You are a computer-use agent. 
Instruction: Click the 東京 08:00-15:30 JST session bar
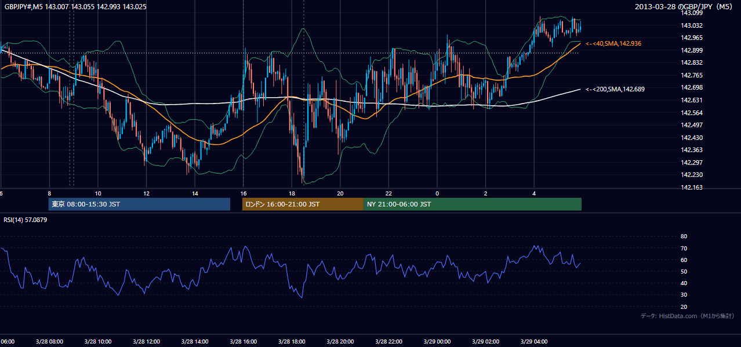(139, 204)
